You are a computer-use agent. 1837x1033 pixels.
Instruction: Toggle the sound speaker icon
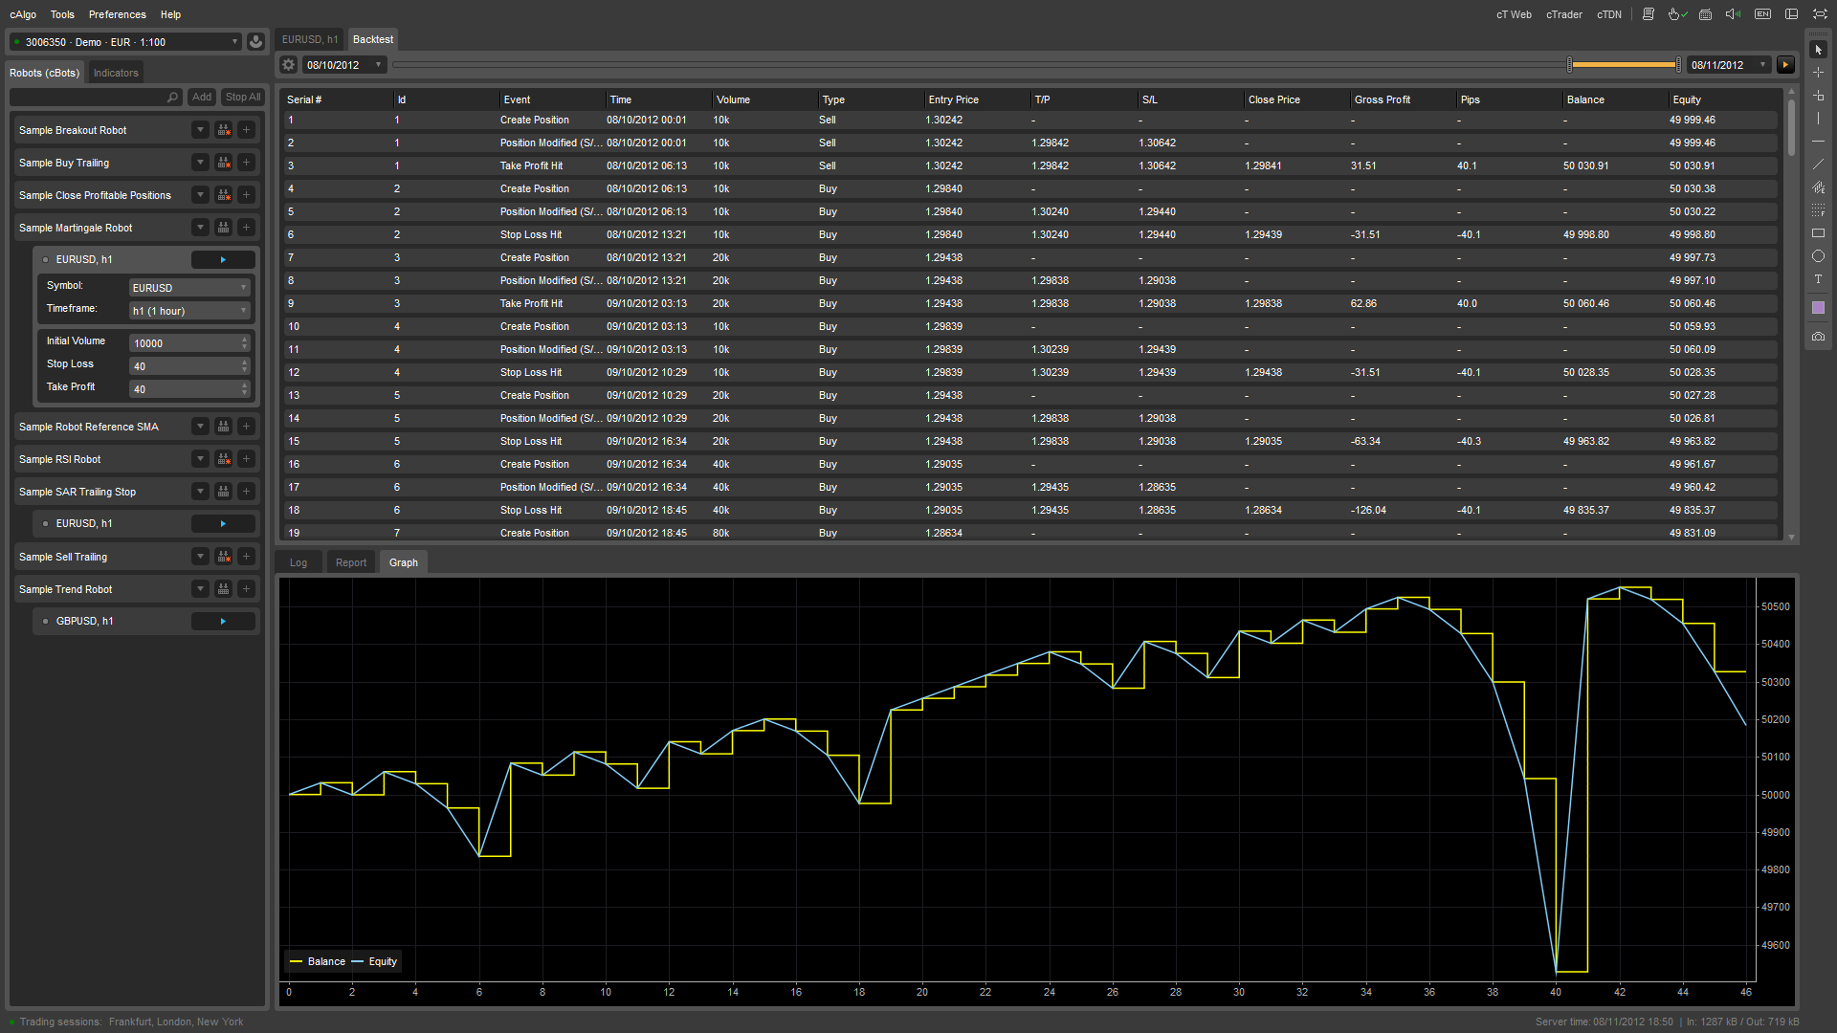(1733, 14)
